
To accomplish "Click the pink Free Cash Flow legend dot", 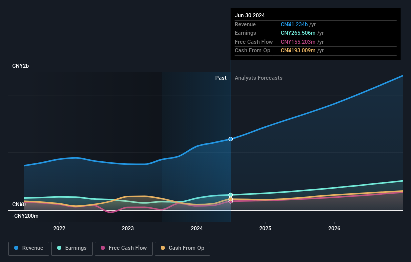I will pyautogui.click(x=103, y=248).
